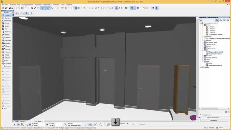Select the Стена (Wall) tool

pos(6,23)
